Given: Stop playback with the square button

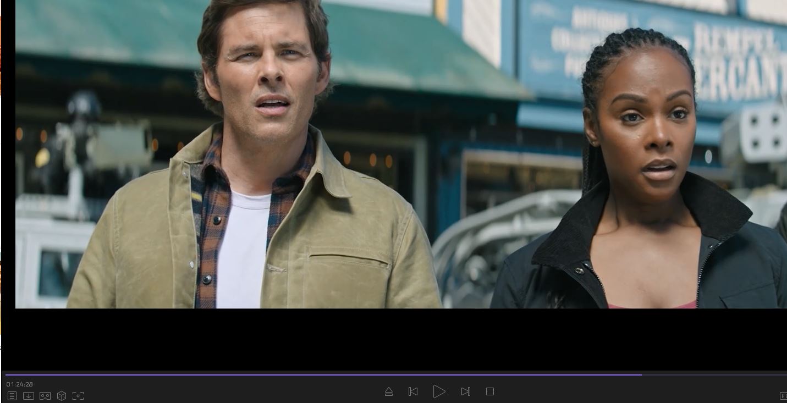Looking at the screenshot, I should [490, 391].
